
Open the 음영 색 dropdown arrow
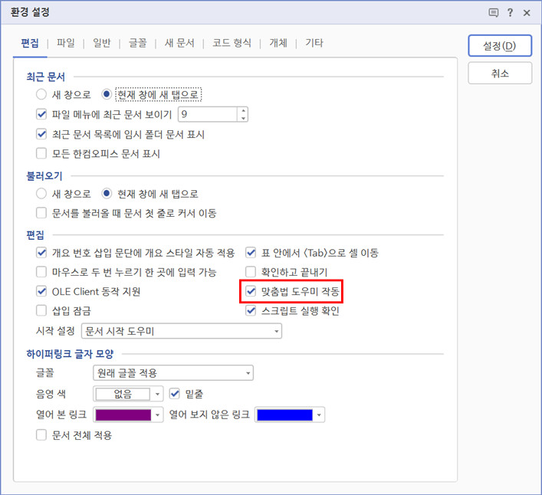(157, 394)
